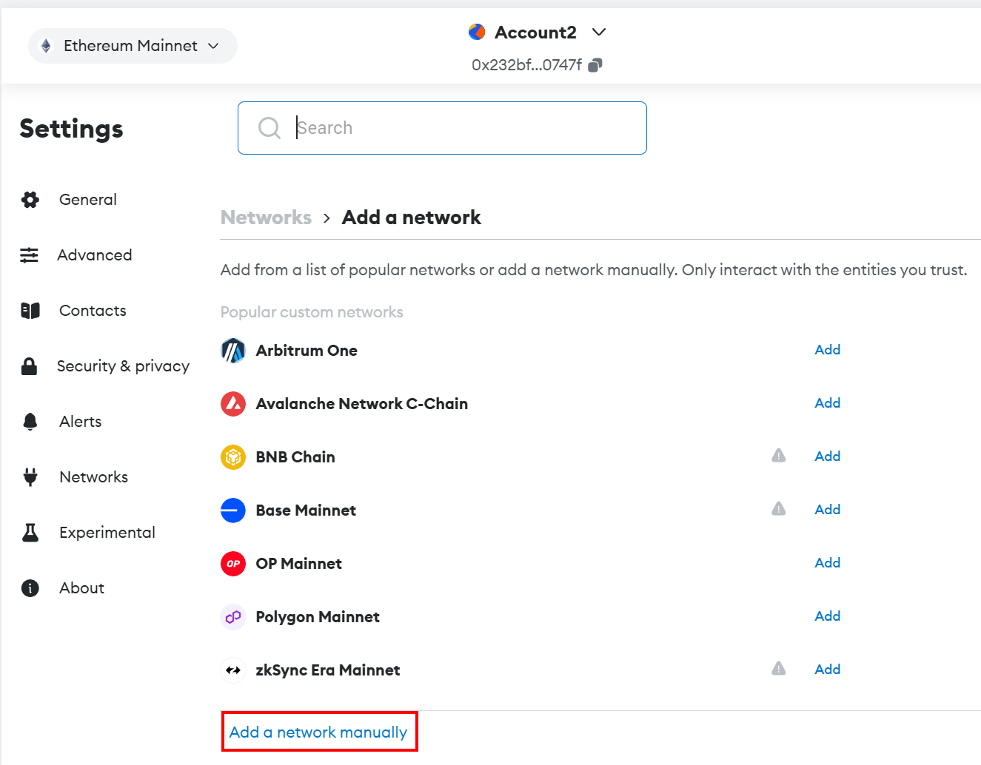Click the address text 0x232bf...0747f
The height and width of the screenshot is (765, 981).
[526, 65]
